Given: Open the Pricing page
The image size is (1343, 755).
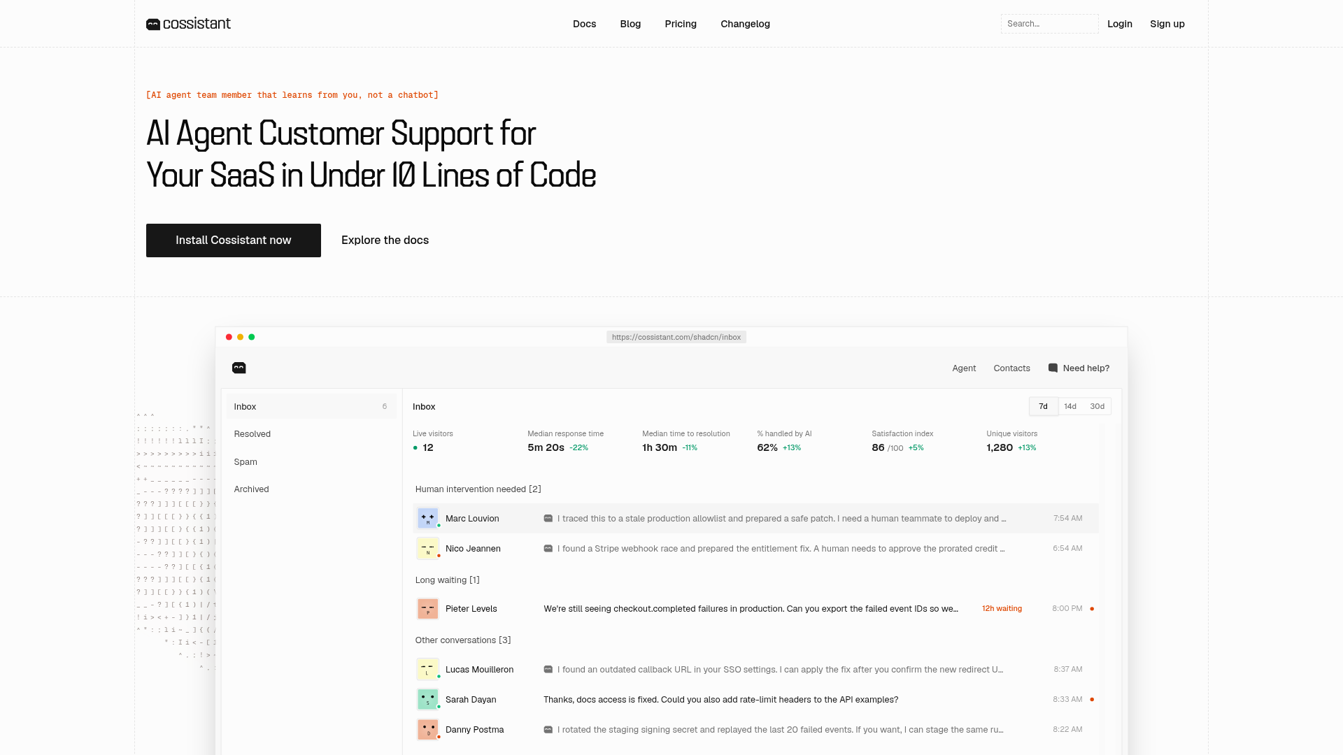Looking at the screenshot, I should [x=681, y=24].
